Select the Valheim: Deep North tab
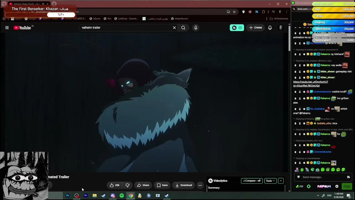This screenshot has width=355, height=200. [x=29, y=4]
